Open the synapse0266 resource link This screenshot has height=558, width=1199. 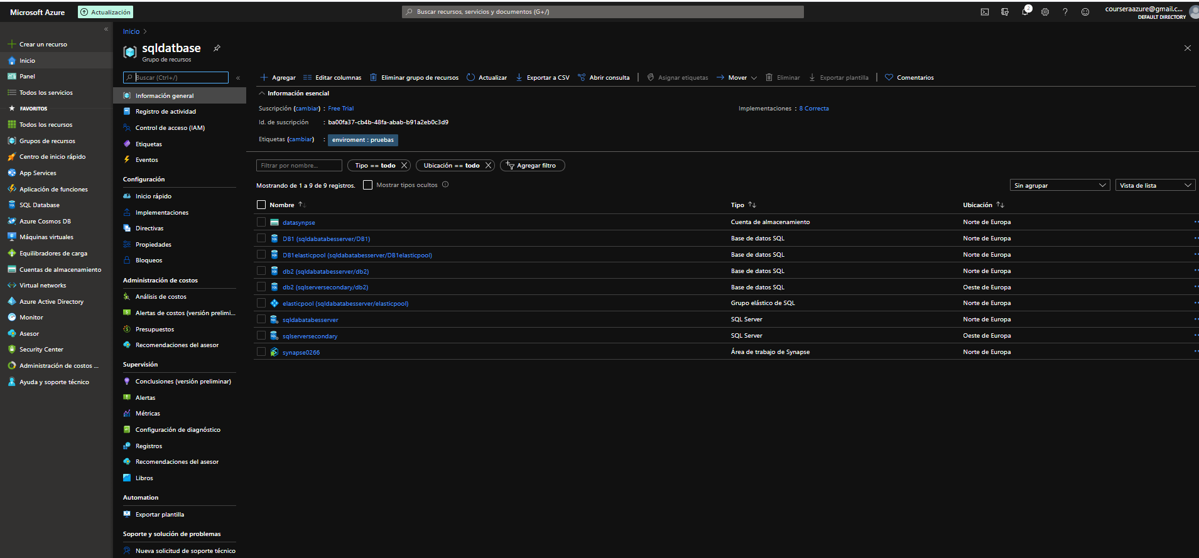301,353
